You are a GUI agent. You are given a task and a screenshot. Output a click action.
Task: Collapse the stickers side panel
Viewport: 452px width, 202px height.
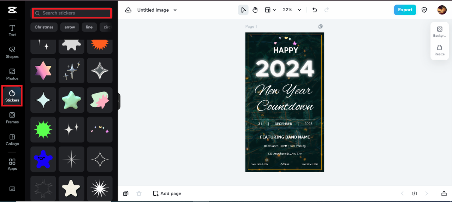pyautogui.click(x=119, y=101)
